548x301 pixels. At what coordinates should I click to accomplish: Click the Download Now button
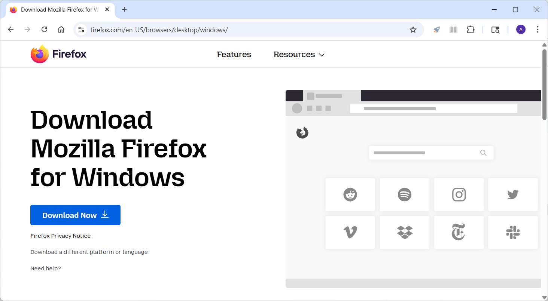click(75, 215)
